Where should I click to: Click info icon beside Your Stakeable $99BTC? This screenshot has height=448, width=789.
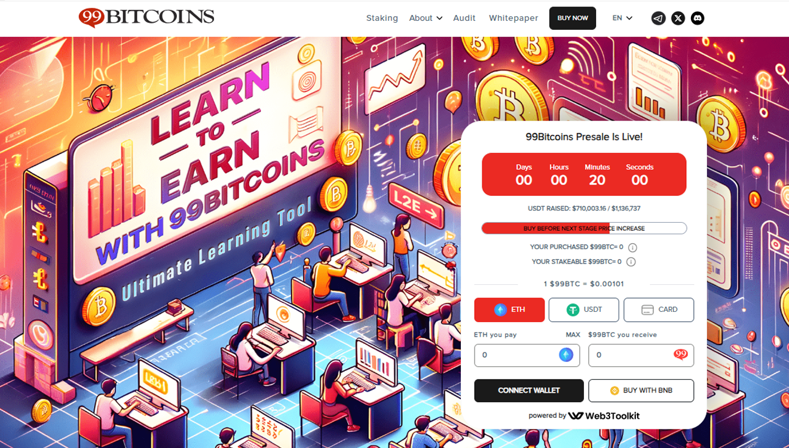631,262
